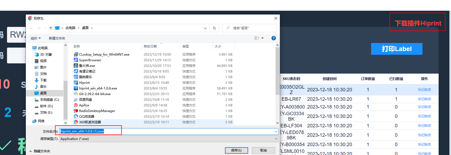
Task: Expand recent locations dropdown next to forward arrow
Action: point(45,28)
